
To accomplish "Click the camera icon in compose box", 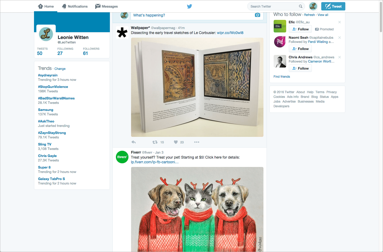I will pos(257,15).
